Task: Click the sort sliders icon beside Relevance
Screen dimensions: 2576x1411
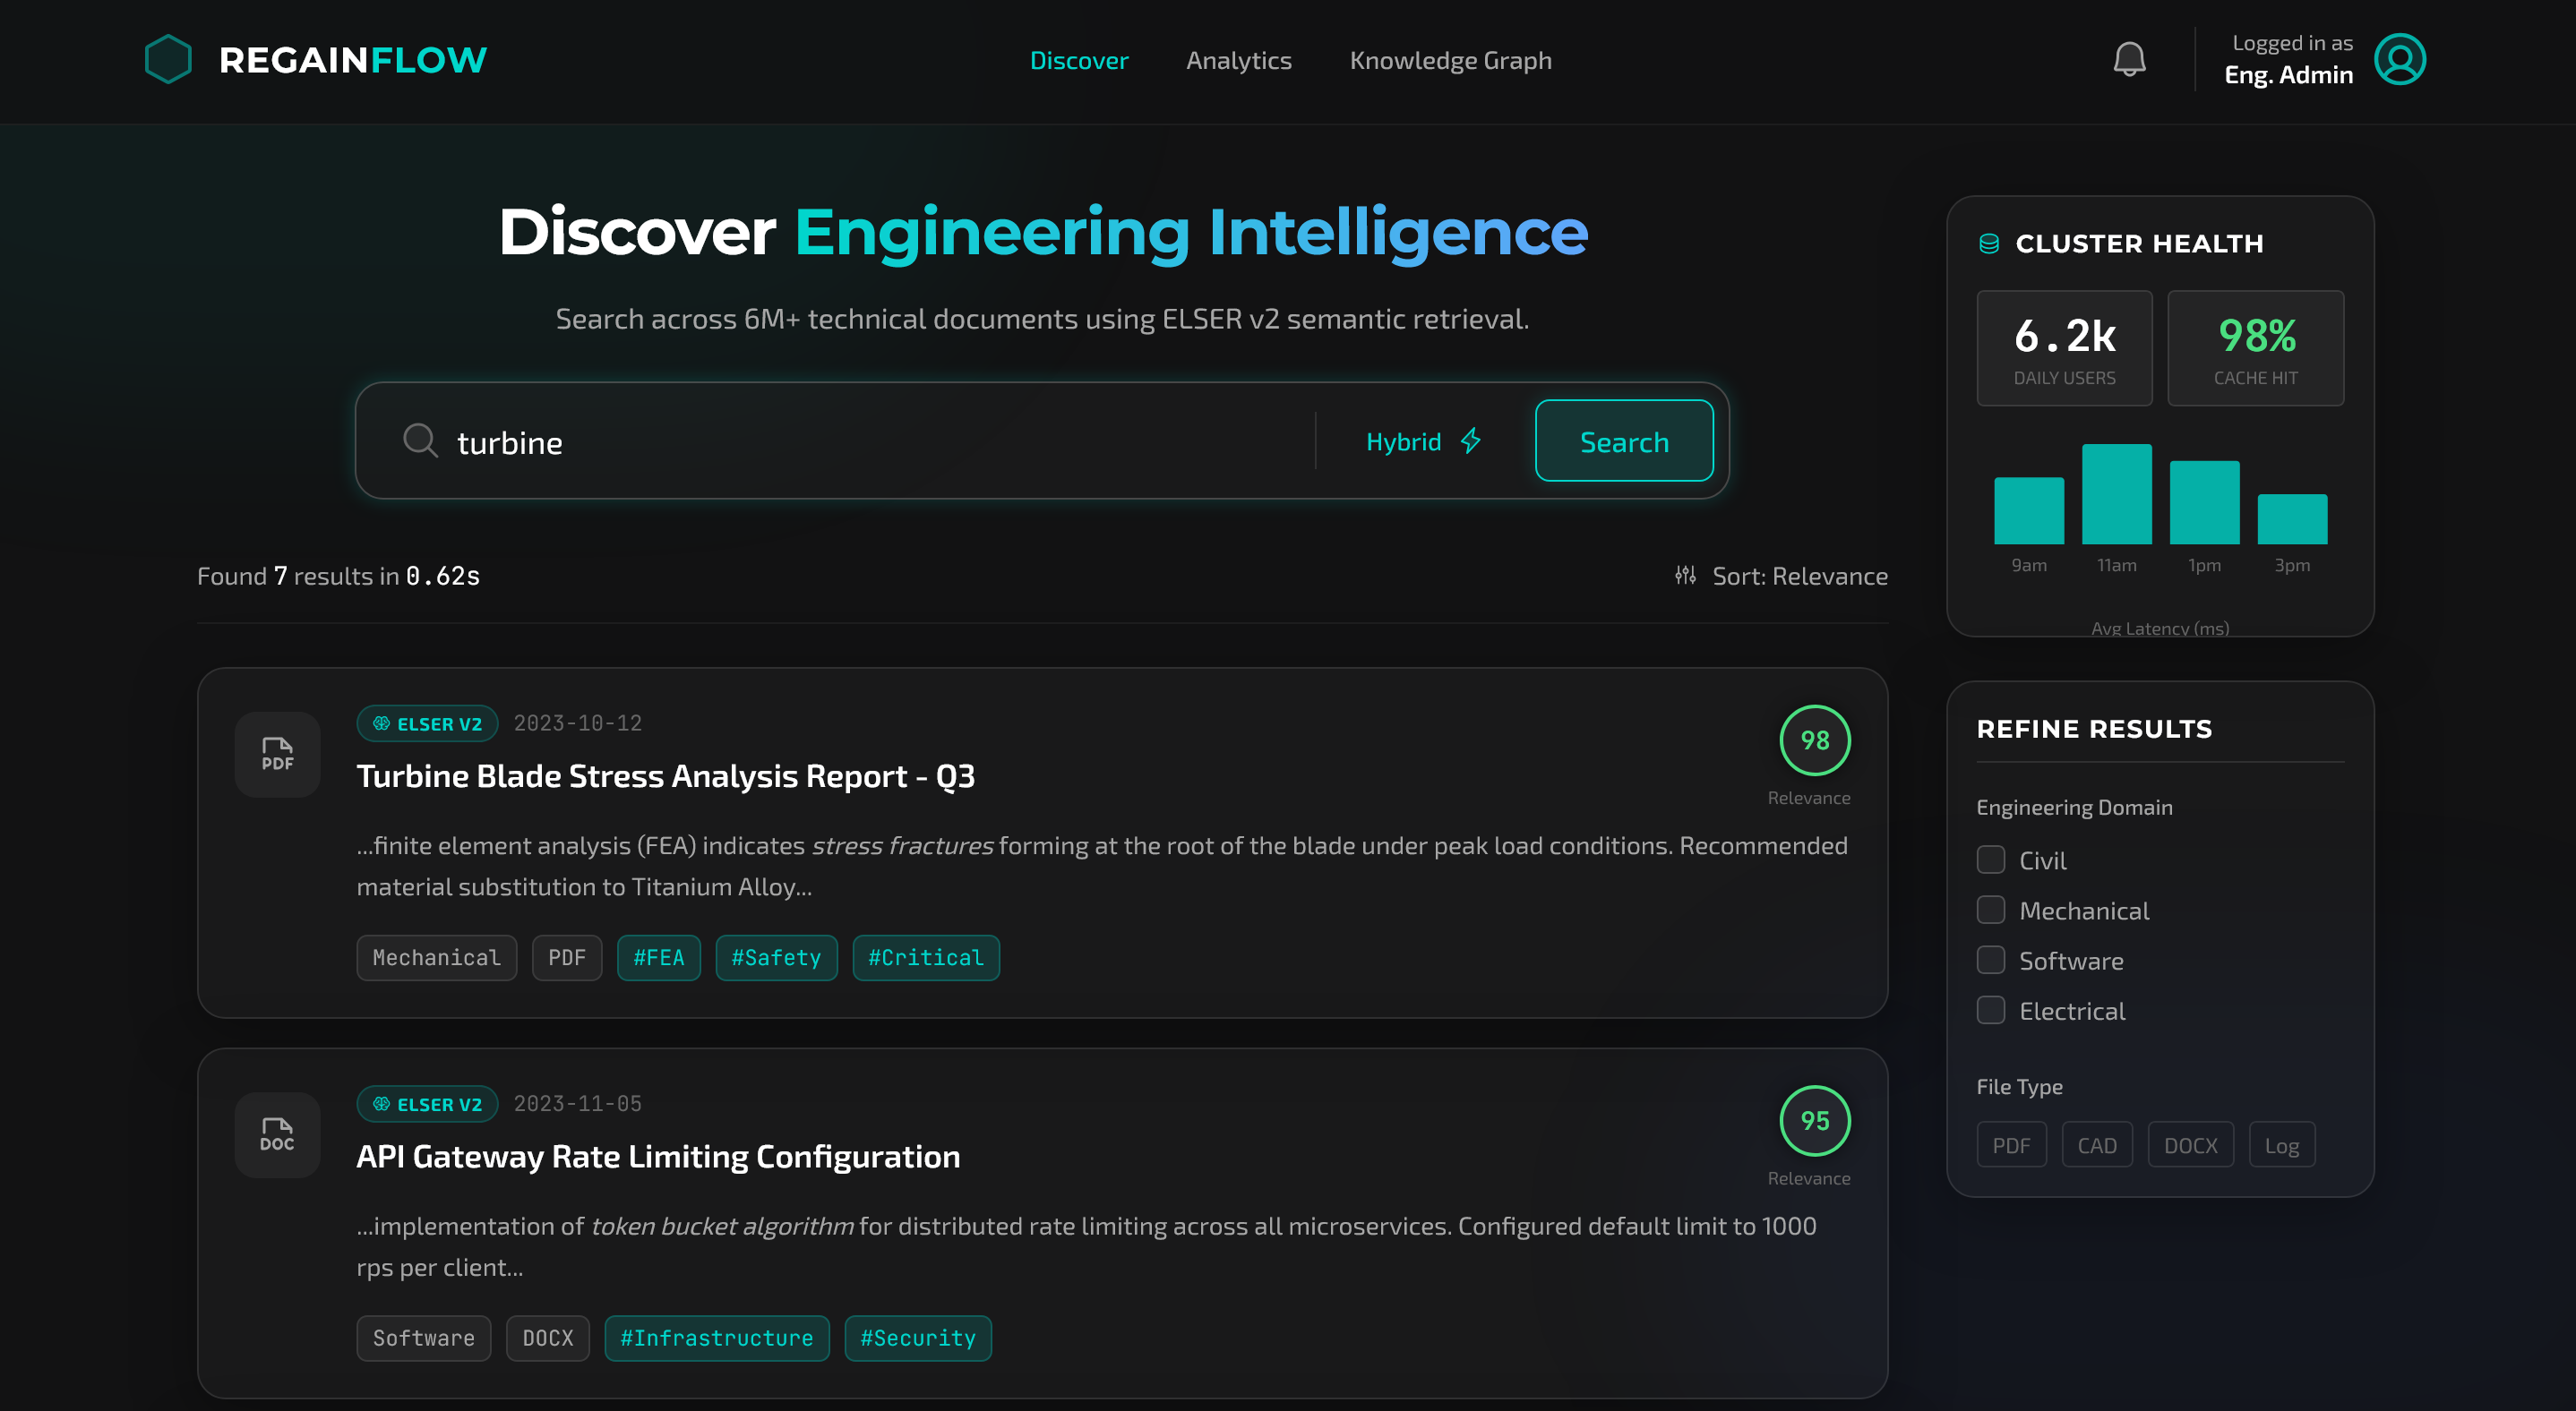Action: point(1684,576)
